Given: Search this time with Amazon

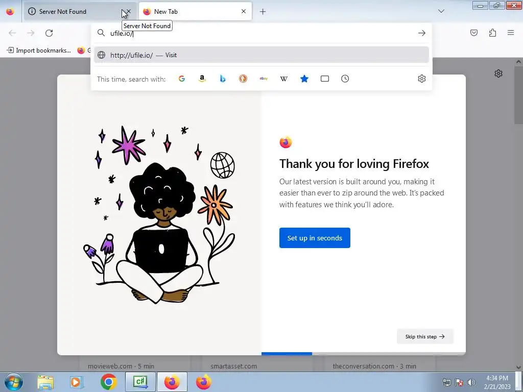Looking at the screenshot, I should tap(202, 79).
